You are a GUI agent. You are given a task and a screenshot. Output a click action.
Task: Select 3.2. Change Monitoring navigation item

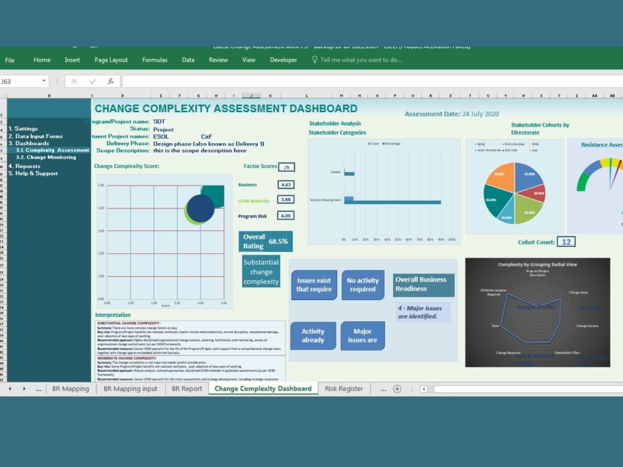[45, 157]
